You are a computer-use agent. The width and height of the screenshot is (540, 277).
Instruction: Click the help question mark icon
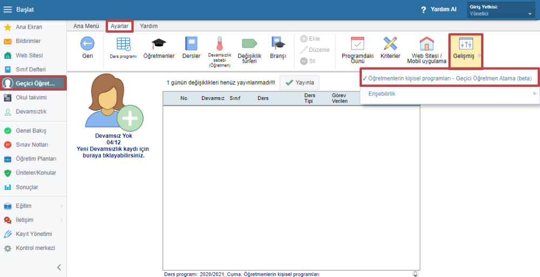click(423, 10)
